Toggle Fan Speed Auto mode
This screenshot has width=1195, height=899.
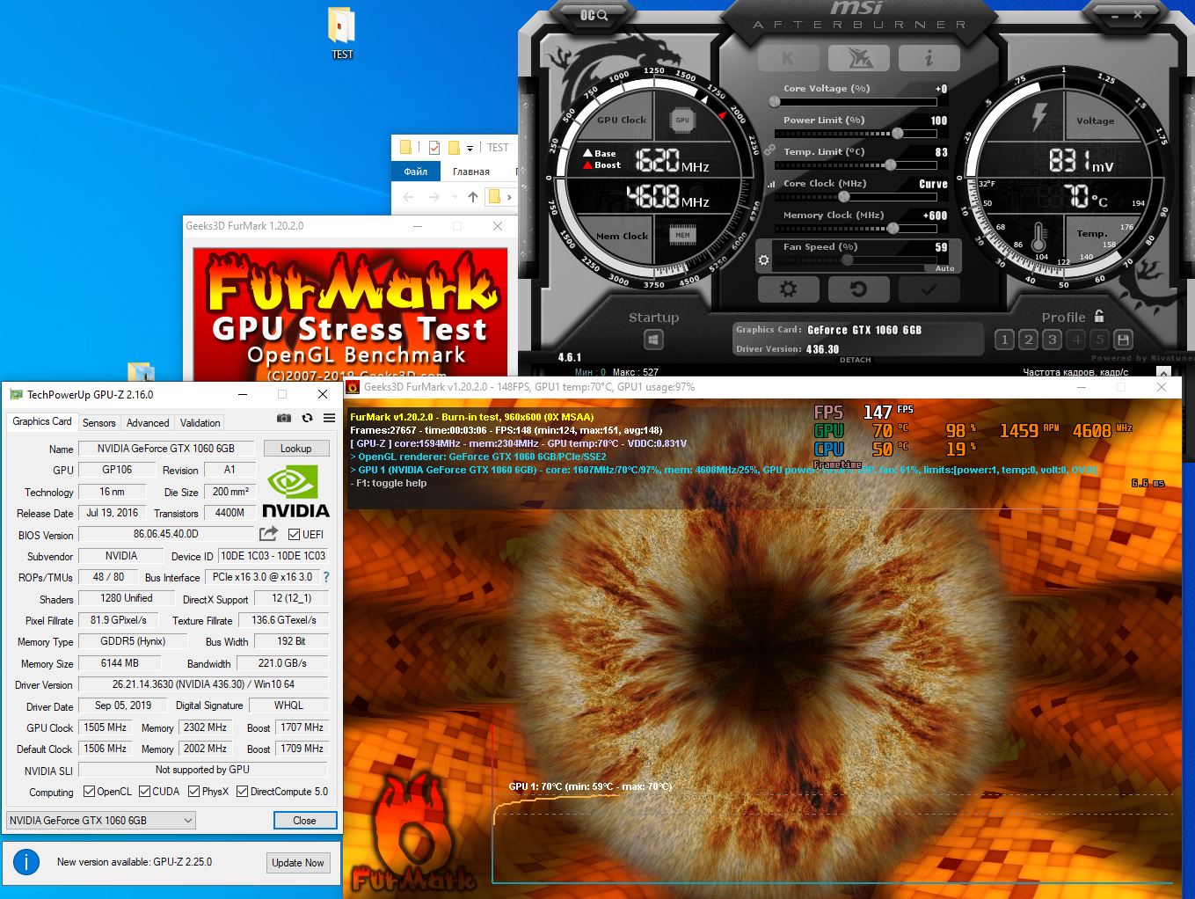(x=944, y=268)
